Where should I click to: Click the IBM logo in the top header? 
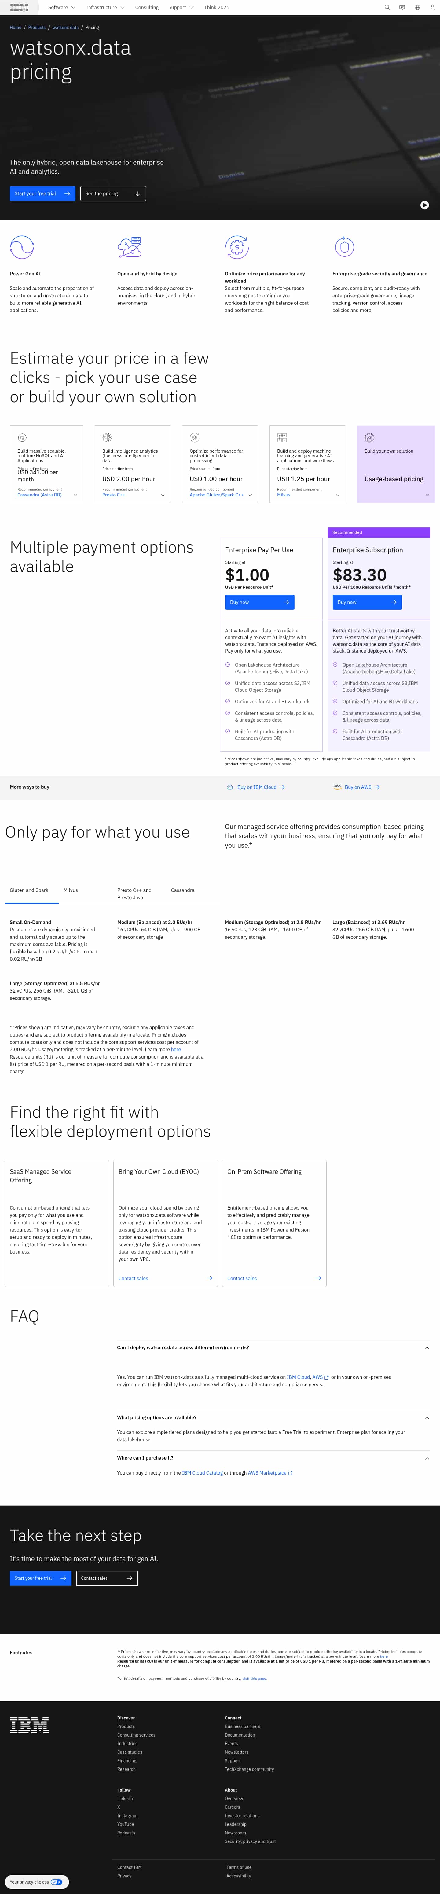19,7
